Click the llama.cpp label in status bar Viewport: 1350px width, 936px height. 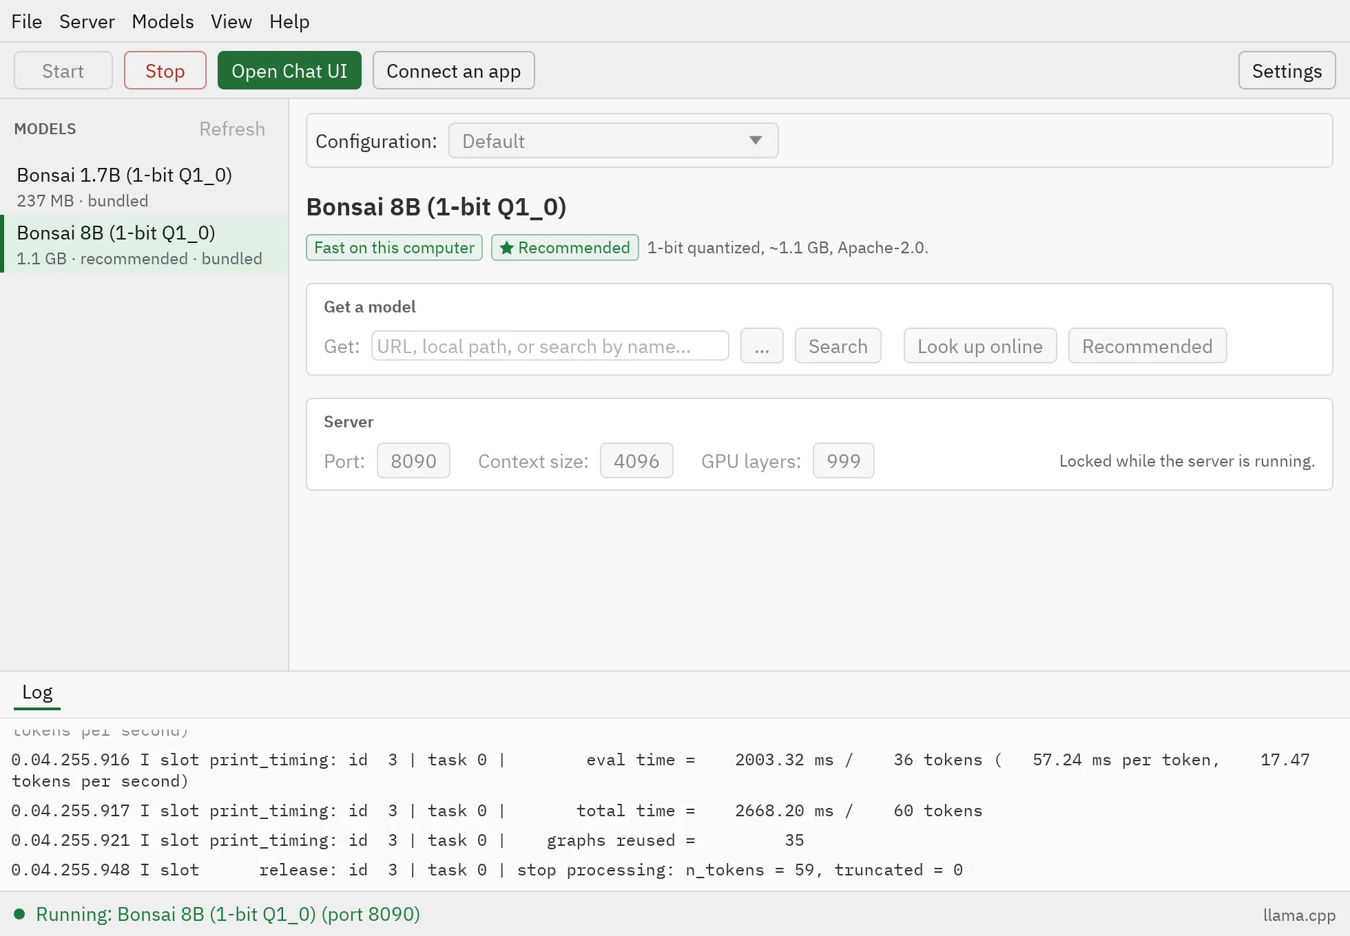click(x=1299, y=915)
